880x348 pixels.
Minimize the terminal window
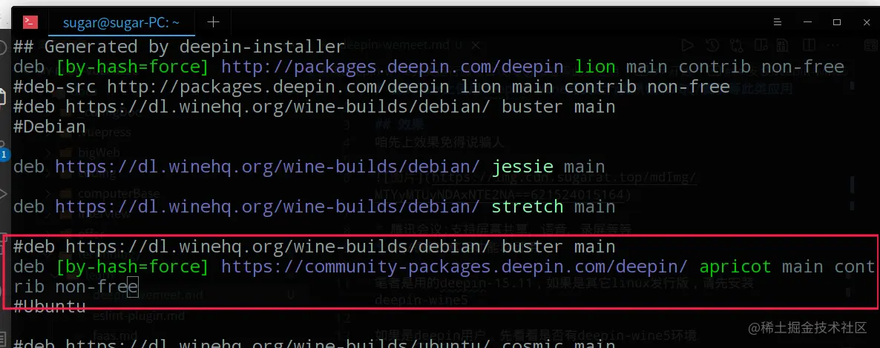point(807,22)
